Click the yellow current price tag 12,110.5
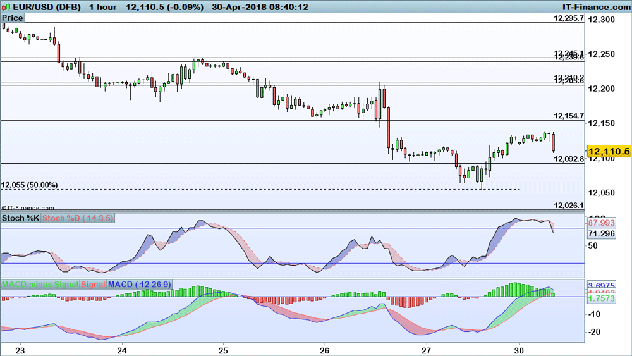632x356 pixels. coord(609,151)
